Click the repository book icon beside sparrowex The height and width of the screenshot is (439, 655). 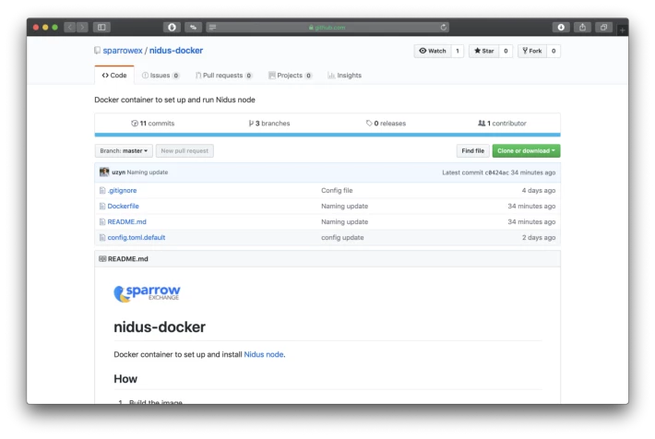click(x=98, y=51)
